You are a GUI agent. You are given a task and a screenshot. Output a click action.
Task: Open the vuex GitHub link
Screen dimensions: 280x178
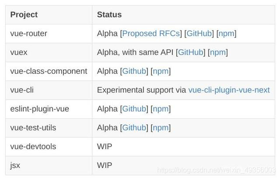pyautogui.click(x=191, y=52)
